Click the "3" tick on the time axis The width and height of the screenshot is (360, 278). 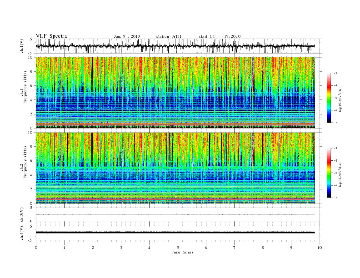pos(121,248)
